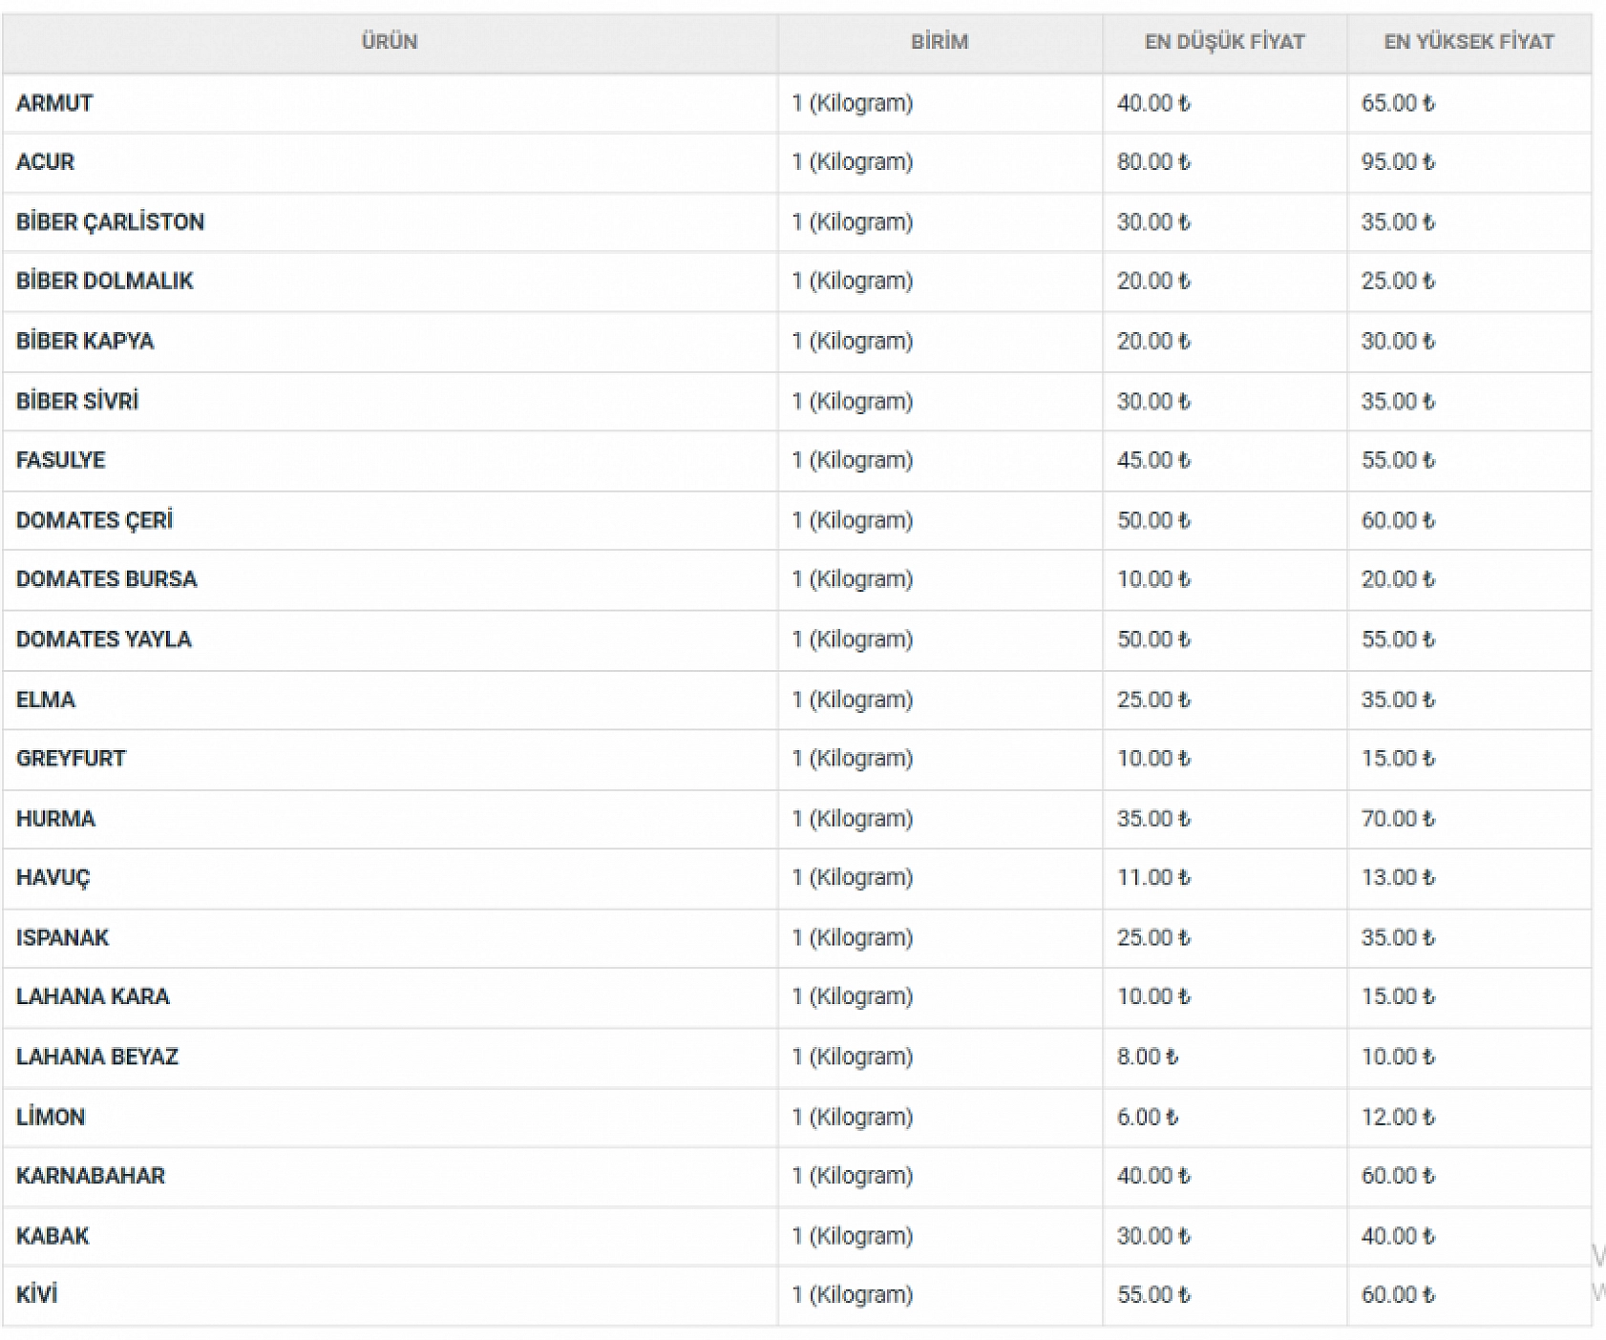Click HURMA's highest price of 70.00
Viewport: 1606px width, 1340px height.
tap(1397, 819)
